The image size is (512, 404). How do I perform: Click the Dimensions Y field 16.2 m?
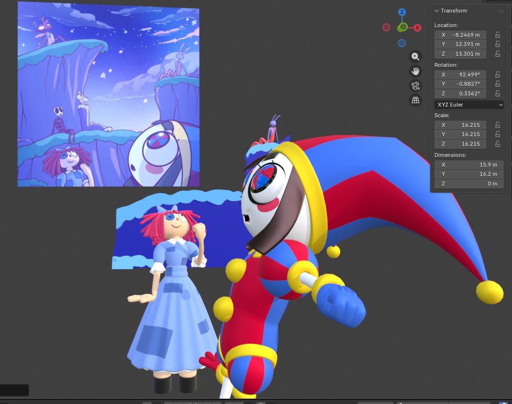click(x=469, y=174)
